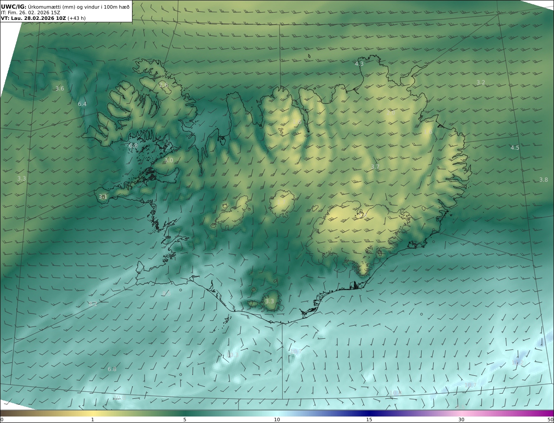554x423 pixels.
Task: Click the '4.3' value label on map
Action: (x=359, y=64)
